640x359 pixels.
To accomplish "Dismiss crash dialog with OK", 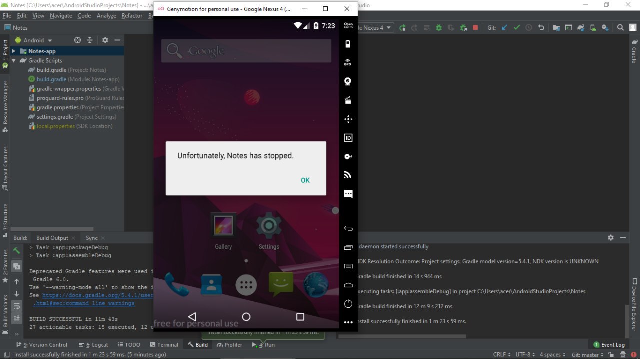I will [305, 180].
